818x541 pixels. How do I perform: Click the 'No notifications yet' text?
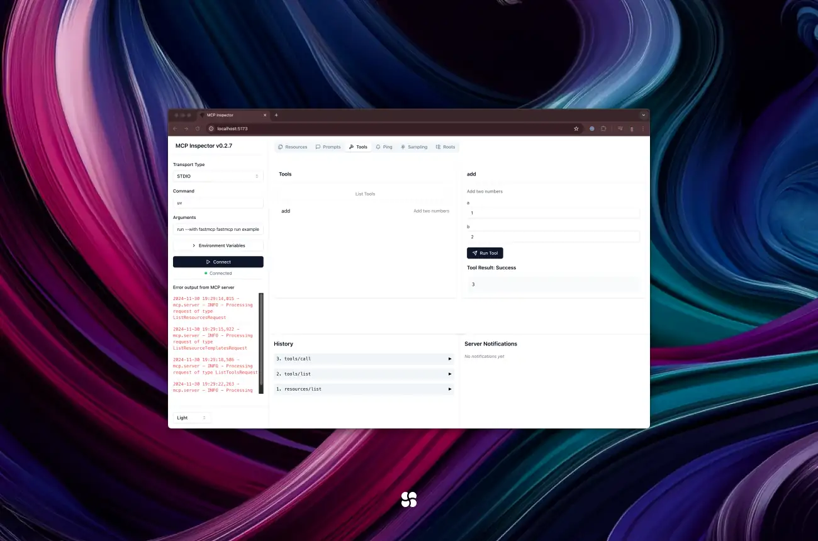[485, 357]
